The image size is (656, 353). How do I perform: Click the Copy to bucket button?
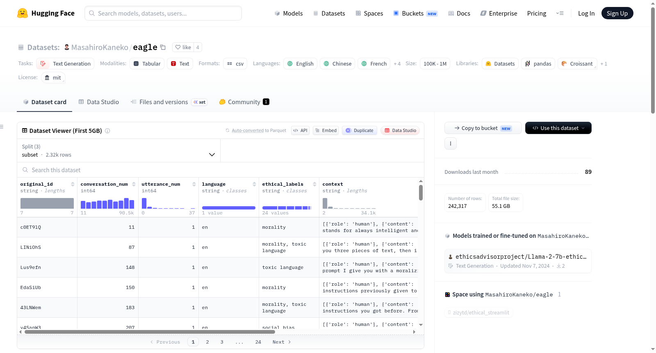pos(483,128)
